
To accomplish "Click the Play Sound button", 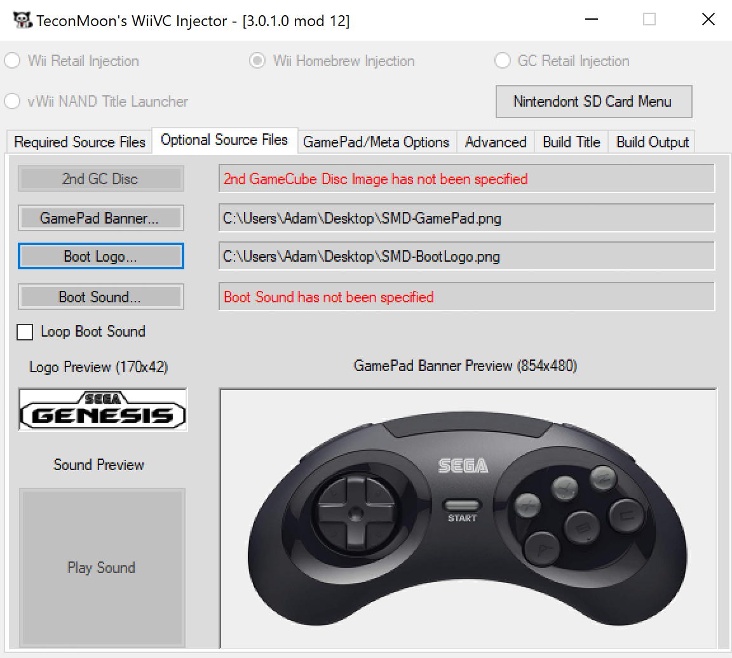I will coord(102,567).
